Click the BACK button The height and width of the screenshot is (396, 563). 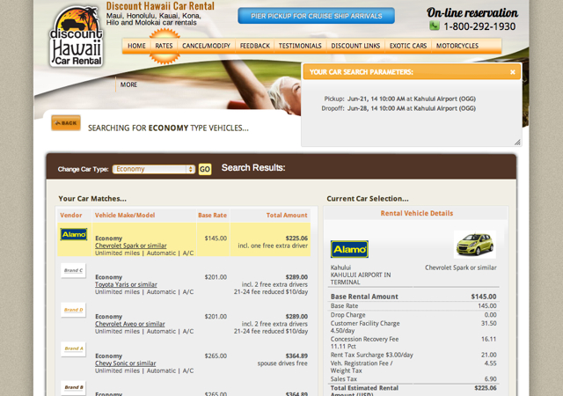click(66, 123)
